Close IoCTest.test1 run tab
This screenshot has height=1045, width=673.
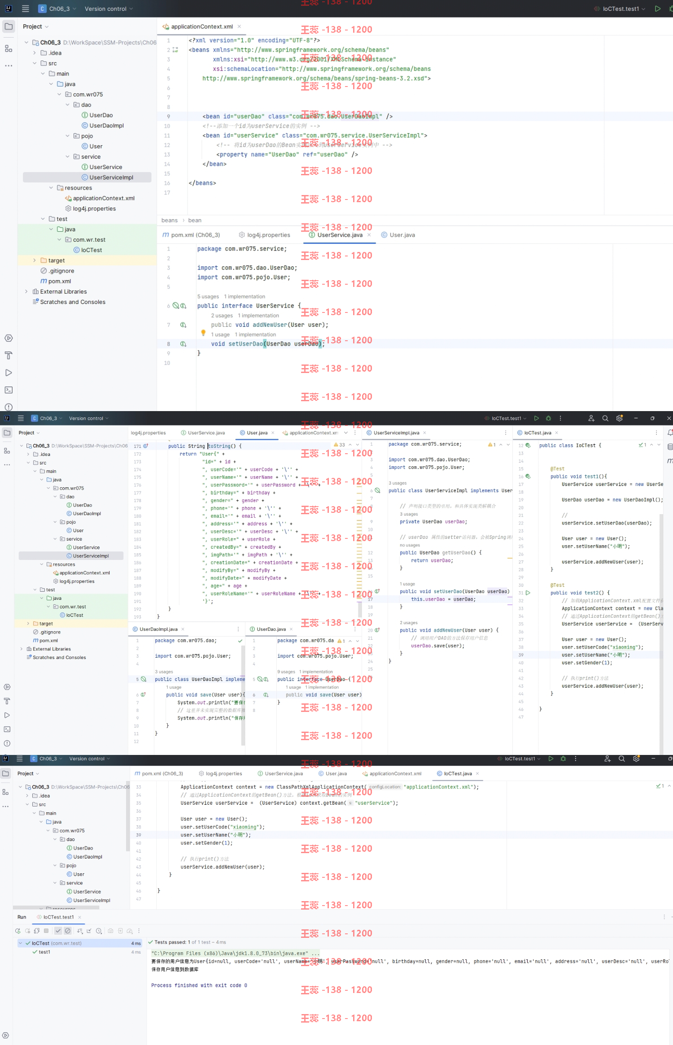(x=80, y=917)
